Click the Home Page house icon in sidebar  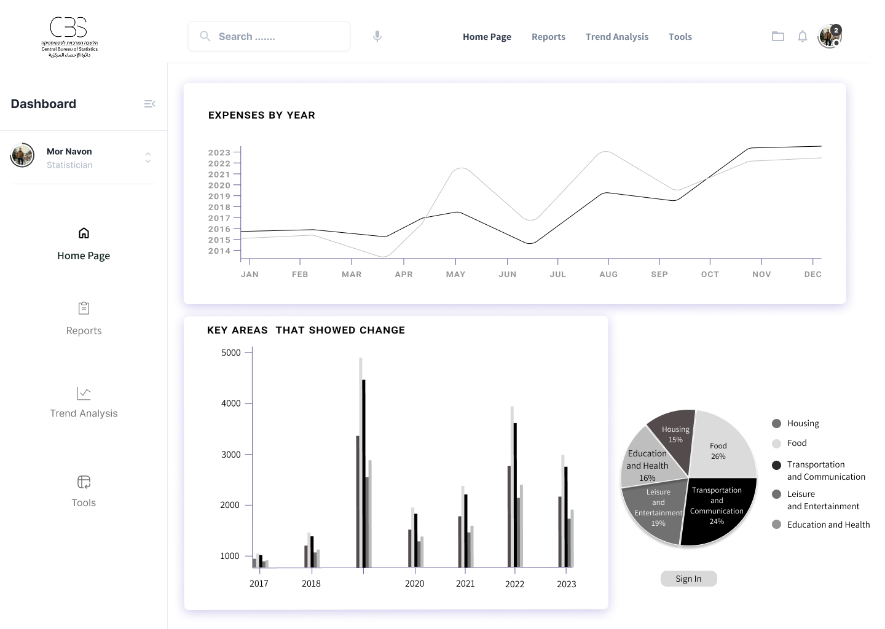(84, 233)
